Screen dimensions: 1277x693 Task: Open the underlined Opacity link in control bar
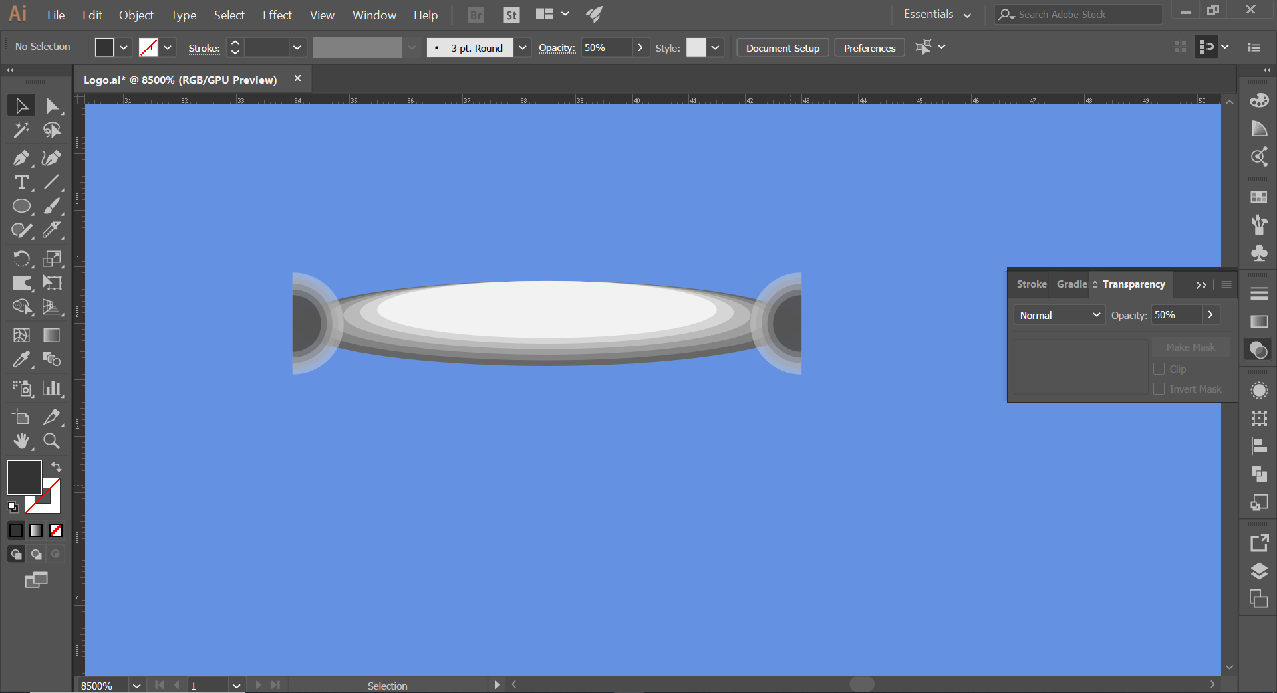[x=557, y=48]
